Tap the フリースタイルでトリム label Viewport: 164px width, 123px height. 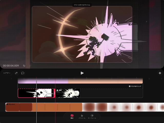pos(82,5)
